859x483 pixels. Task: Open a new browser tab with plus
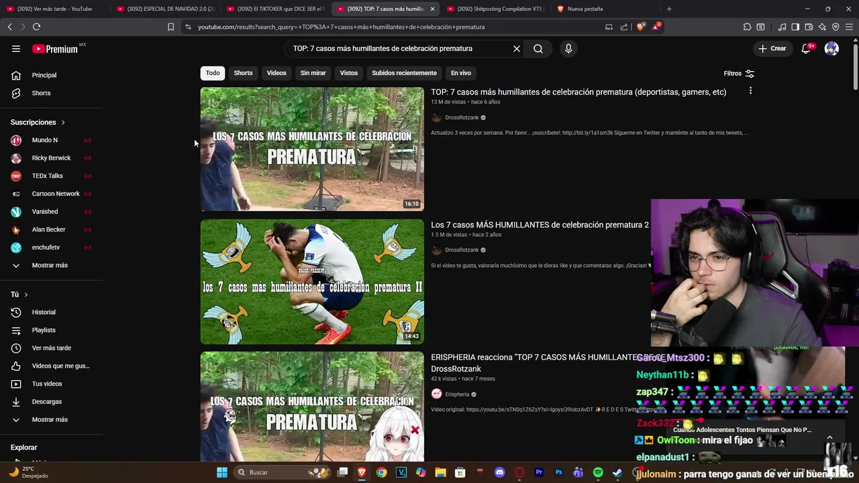669,9
